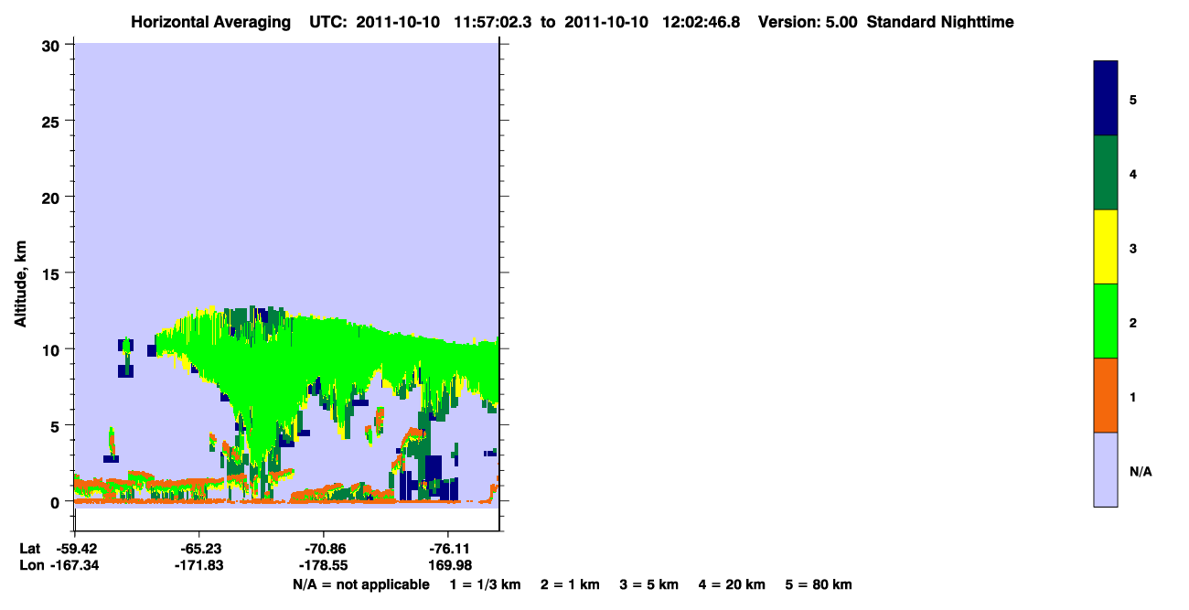The image size is (1189, 610).
Task: Click the 'Standard Nighttime' text
Action: (940, 22)
